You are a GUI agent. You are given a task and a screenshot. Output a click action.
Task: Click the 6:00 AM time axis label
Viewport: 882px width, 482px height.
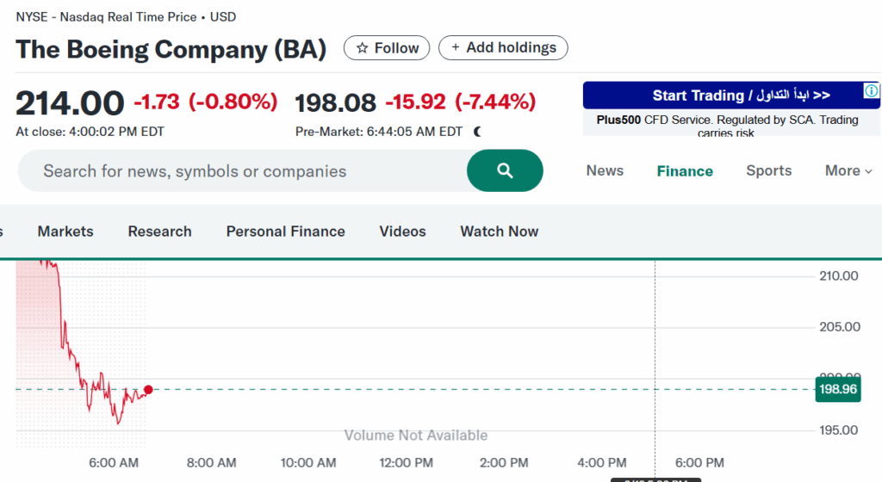point(114,463)
